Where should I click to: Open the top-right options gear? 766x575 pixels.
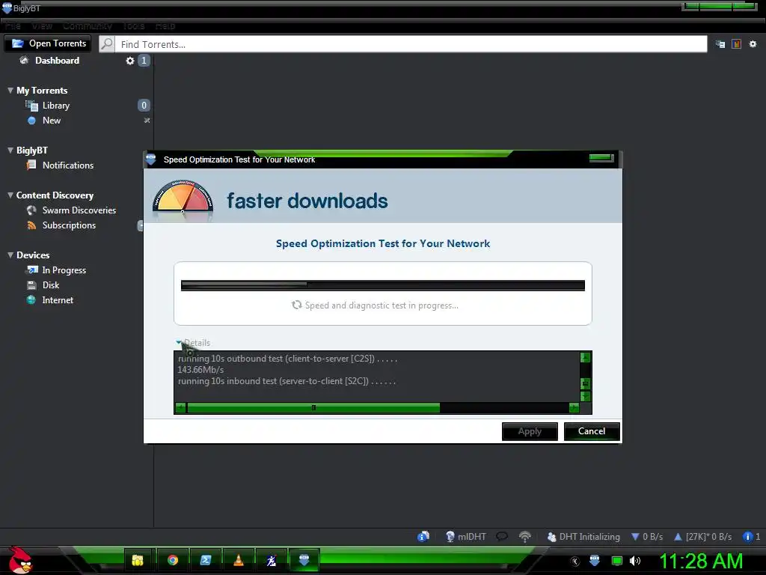[x=753, y=44]
